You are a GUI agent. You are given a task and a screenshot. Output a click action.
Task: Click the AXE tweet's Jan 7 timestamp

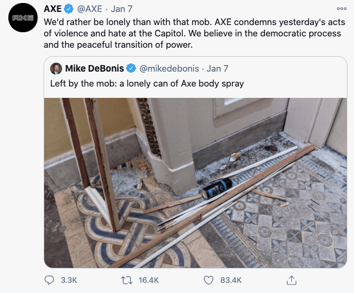click(121, 9)
